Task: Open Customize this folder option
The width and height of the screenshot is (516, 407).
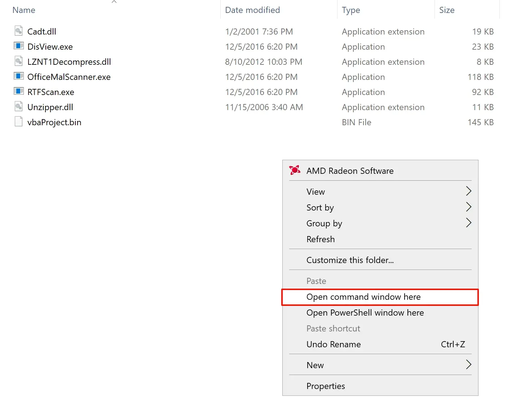Action: [350, 260]
